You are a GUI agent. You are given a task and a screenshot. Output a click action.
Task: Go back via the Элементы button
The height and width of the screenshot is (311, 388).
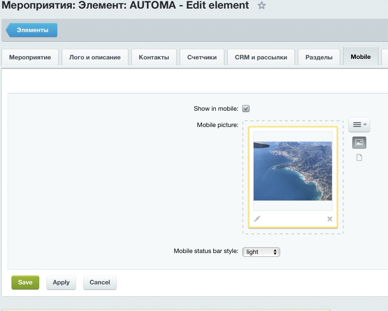pyautogui.click(x=32, y=30)
